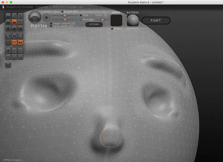Open the OPTIONS button

pyautogui.click(x=94, y=24)
